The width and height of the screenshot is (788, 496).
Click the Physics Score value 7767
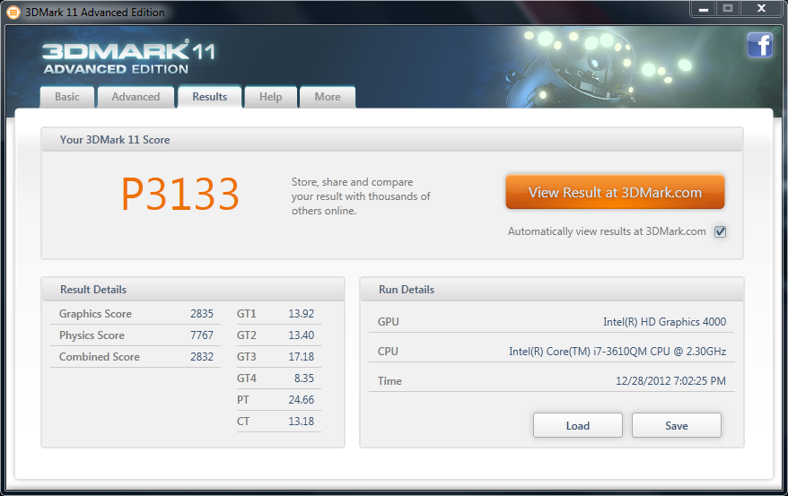202,335
